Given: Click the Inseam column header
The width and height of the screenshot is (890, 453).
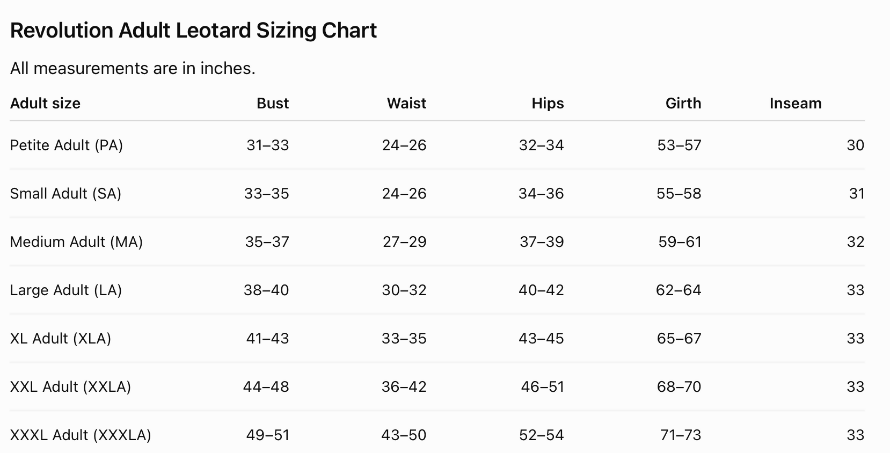Looking at the screenshot, I should pos(796,103).
